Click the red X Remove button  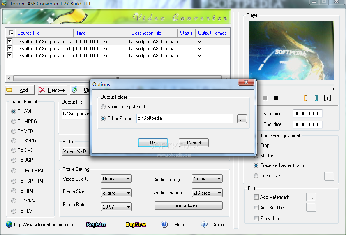pyautogui.click(x=52, y=90)
